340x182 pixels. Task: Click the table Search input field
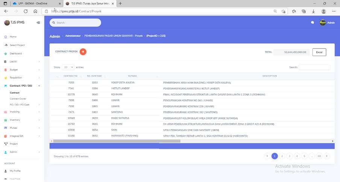point(314,67)
